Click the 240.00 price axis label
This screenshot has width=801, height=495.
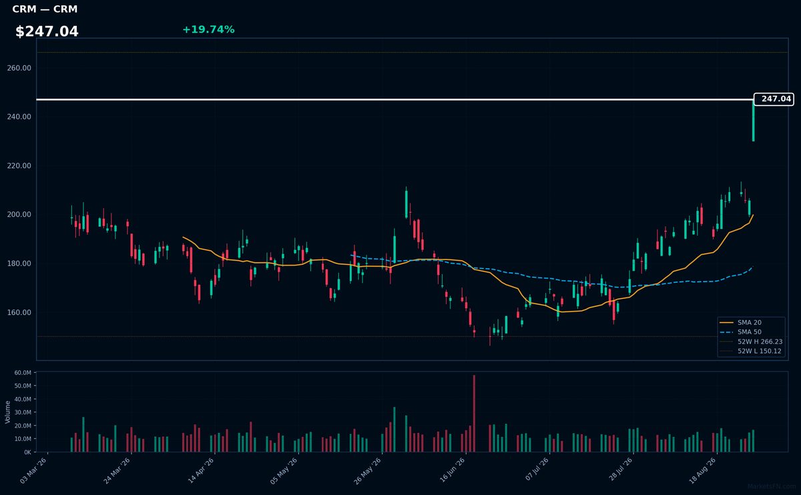coord(21,117)
